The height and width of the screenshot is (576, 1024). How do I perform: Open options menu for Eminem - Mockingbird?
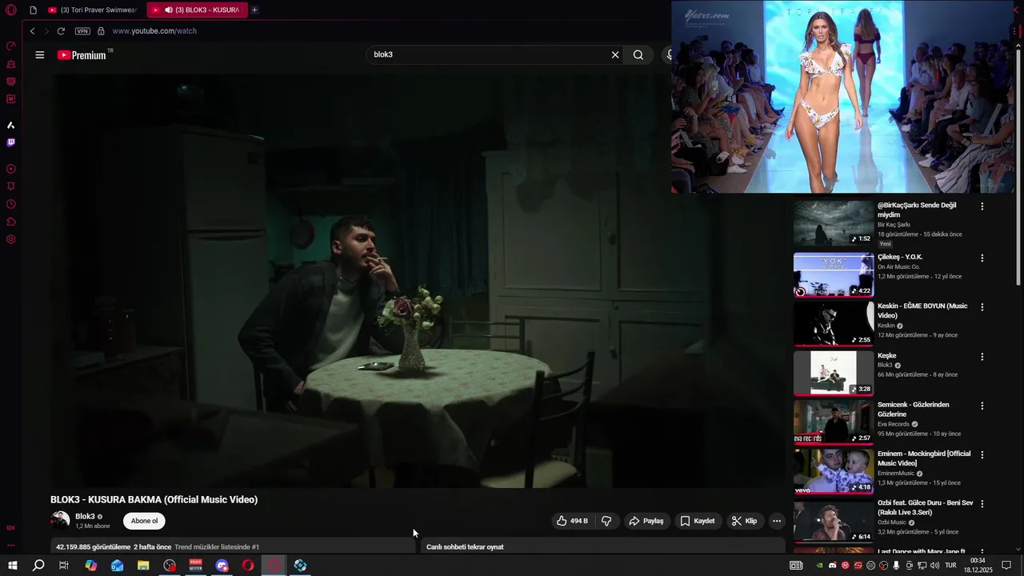point(982,454)
